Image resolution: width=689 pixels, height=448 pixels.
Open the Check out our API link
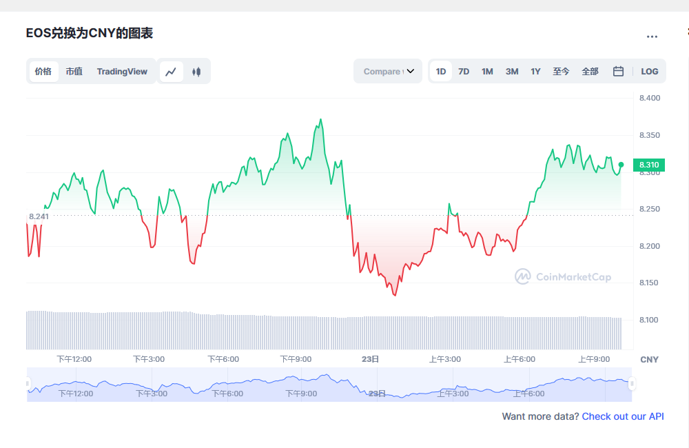pos(623,416)
